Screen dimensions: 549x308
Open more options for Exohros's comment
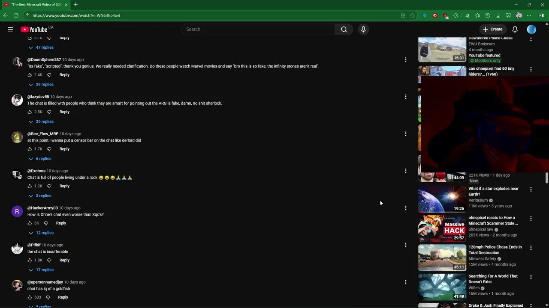pos(405,171)
